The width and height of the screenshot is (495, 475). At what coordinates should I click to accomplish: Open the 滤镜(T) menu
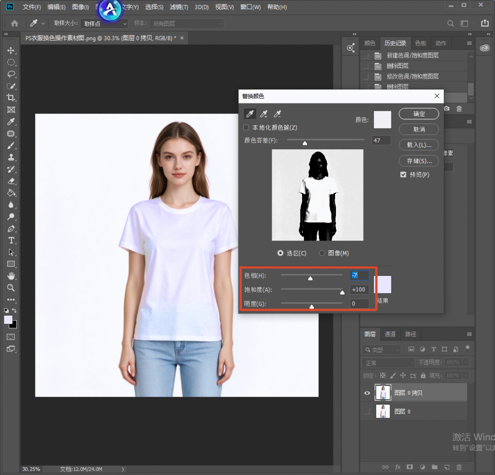(179, 7)
